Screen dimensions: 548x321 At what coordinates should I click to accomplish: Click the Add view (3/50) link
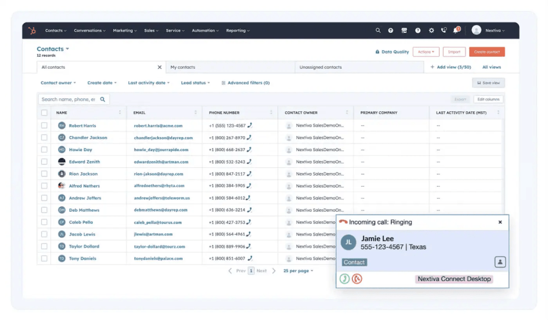451,68
